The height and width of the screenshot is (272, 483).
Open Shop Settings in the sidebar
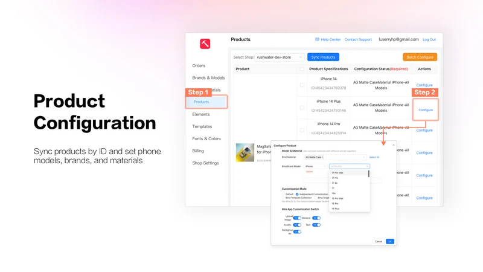(205, 163)
